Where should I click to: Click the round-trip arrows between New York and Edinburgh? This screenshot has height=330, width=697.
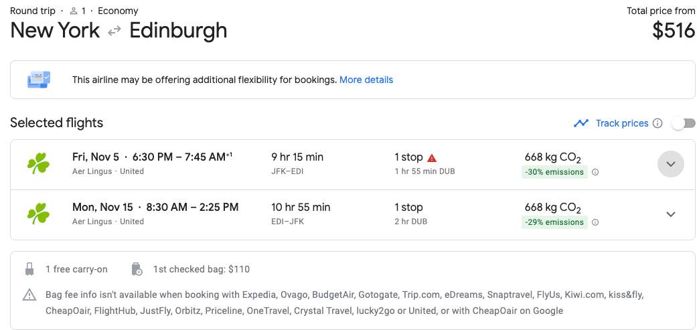tap(114, 31)
